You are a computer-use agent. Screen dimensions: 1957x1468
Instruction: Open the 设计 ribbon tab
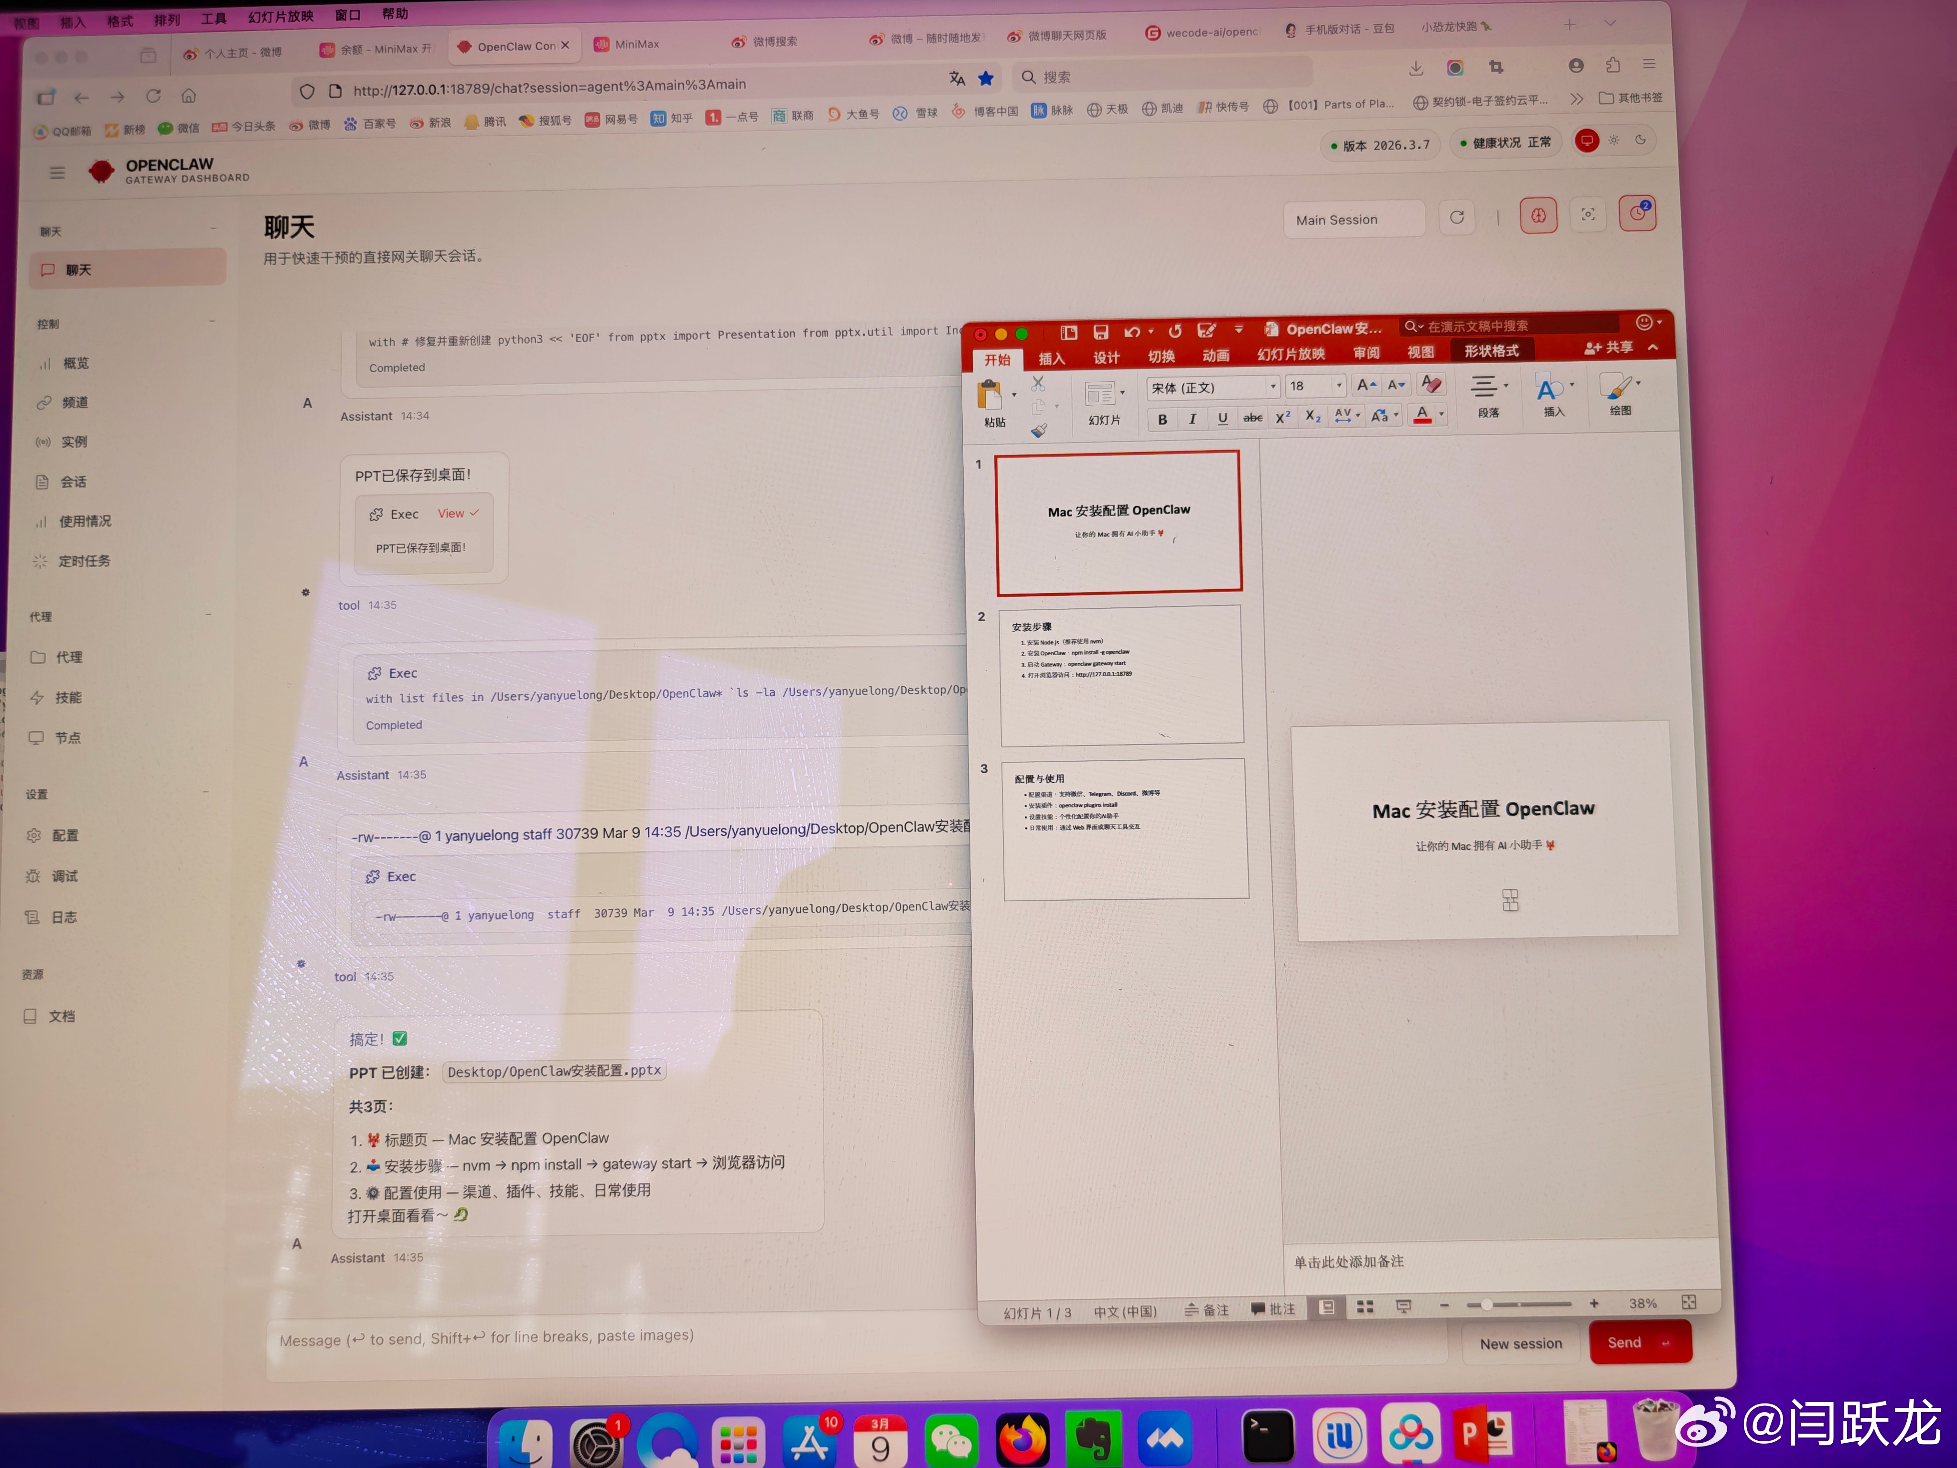pyautogui.click(x=1106, y=357)
